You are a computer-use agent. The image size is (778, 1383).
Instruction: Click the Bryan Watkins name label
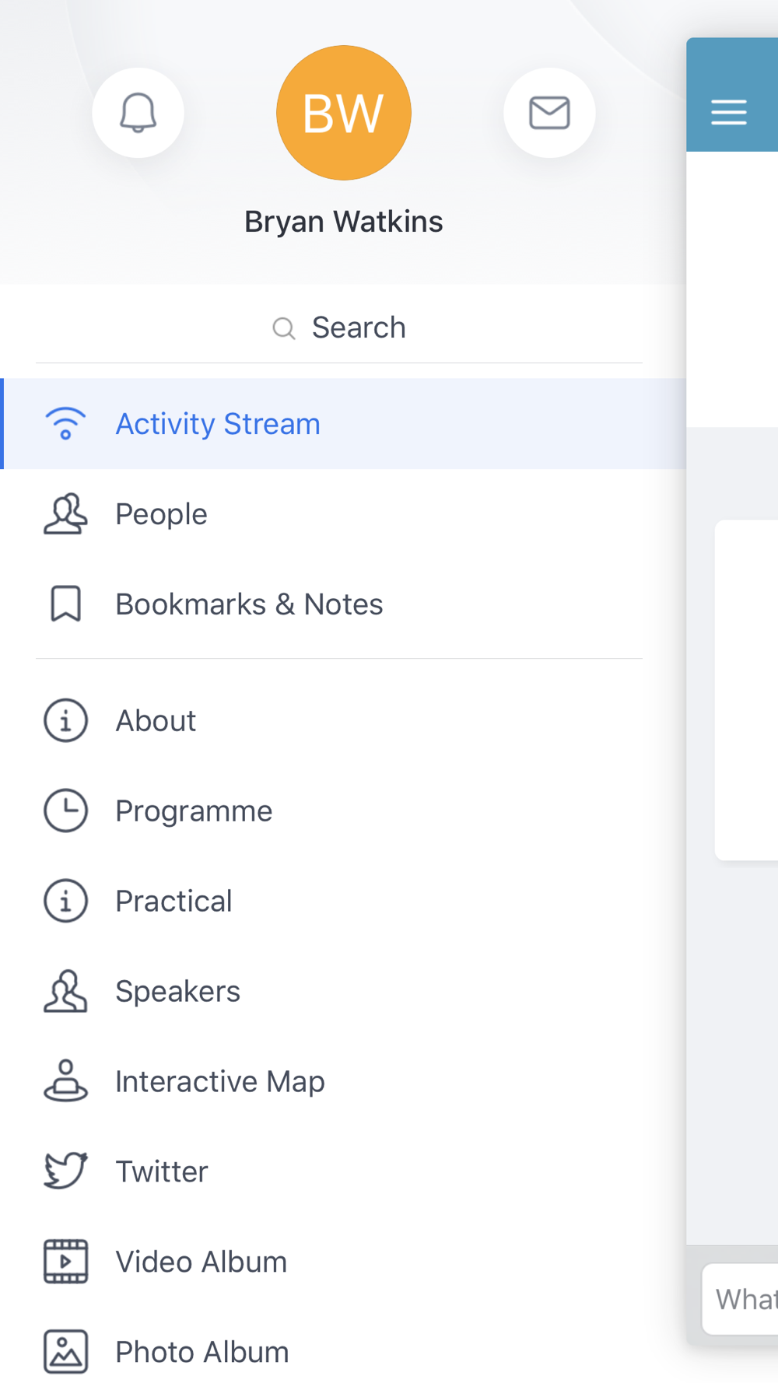tap(344, 222)
